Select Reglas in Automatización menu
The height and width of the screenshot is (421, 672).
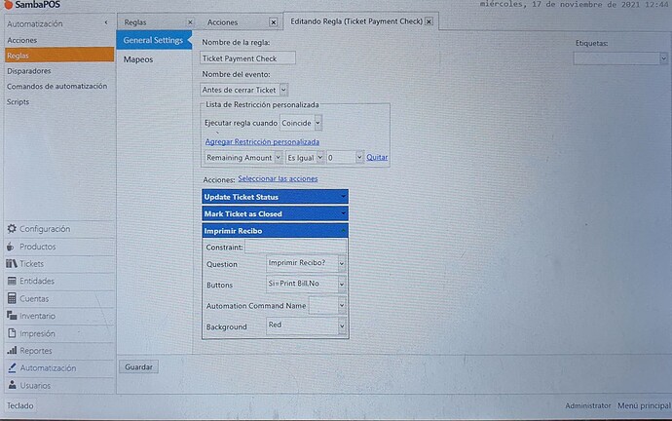(x=59, y=56)
